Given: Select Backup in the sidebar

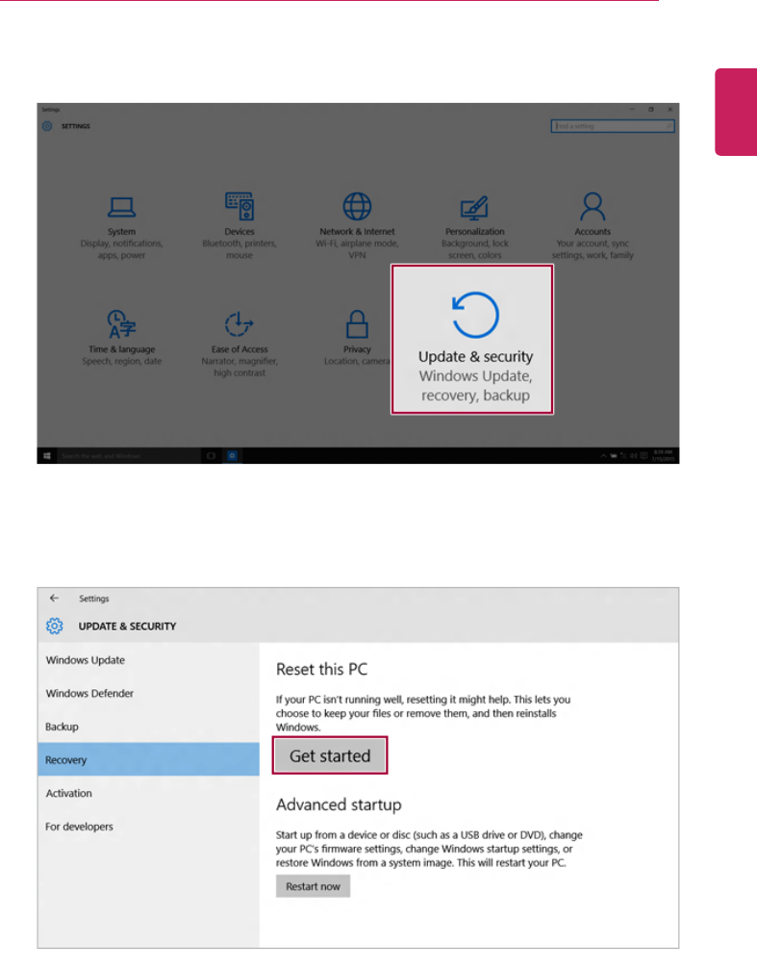Looking at the screenshot, I should click(148, 727).
